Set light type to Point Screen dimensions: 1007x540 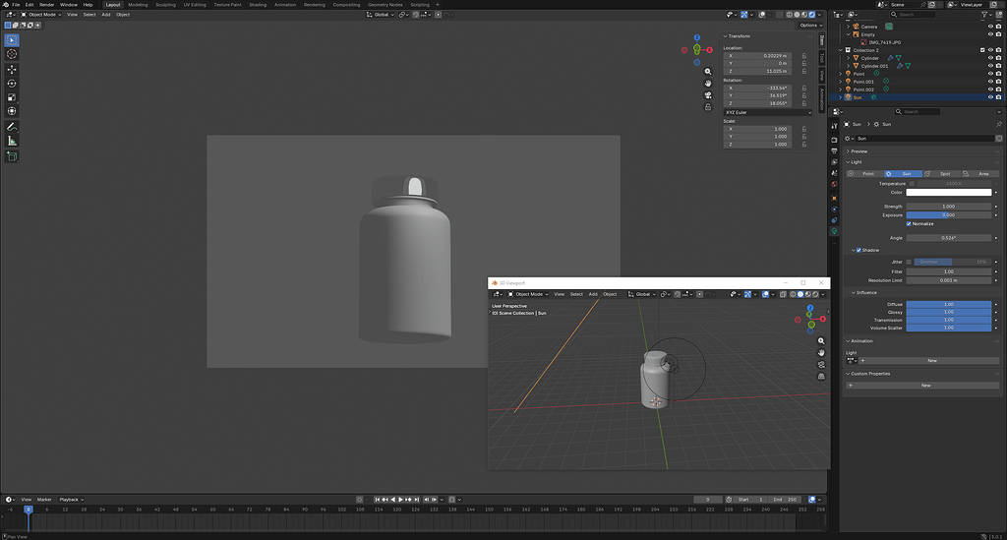(x=864, y=174)
